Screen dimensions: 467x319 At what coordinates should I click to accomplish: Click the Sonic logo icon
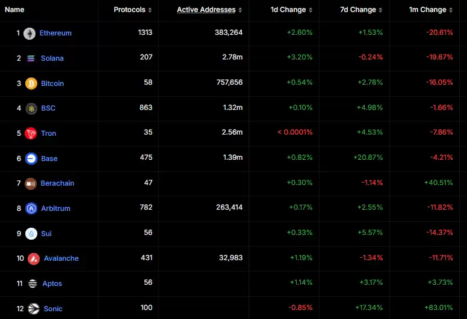pos(34,309)
